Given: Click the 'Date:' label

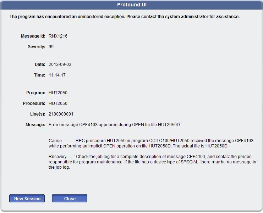Looking at the screenshot, I should tap(40, 65).
